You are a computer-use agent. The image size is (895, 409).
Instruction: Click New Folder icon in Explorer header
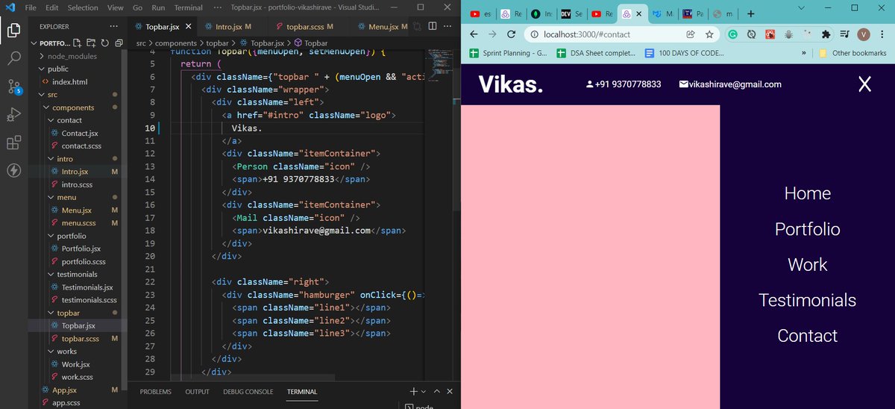[91, 43]
